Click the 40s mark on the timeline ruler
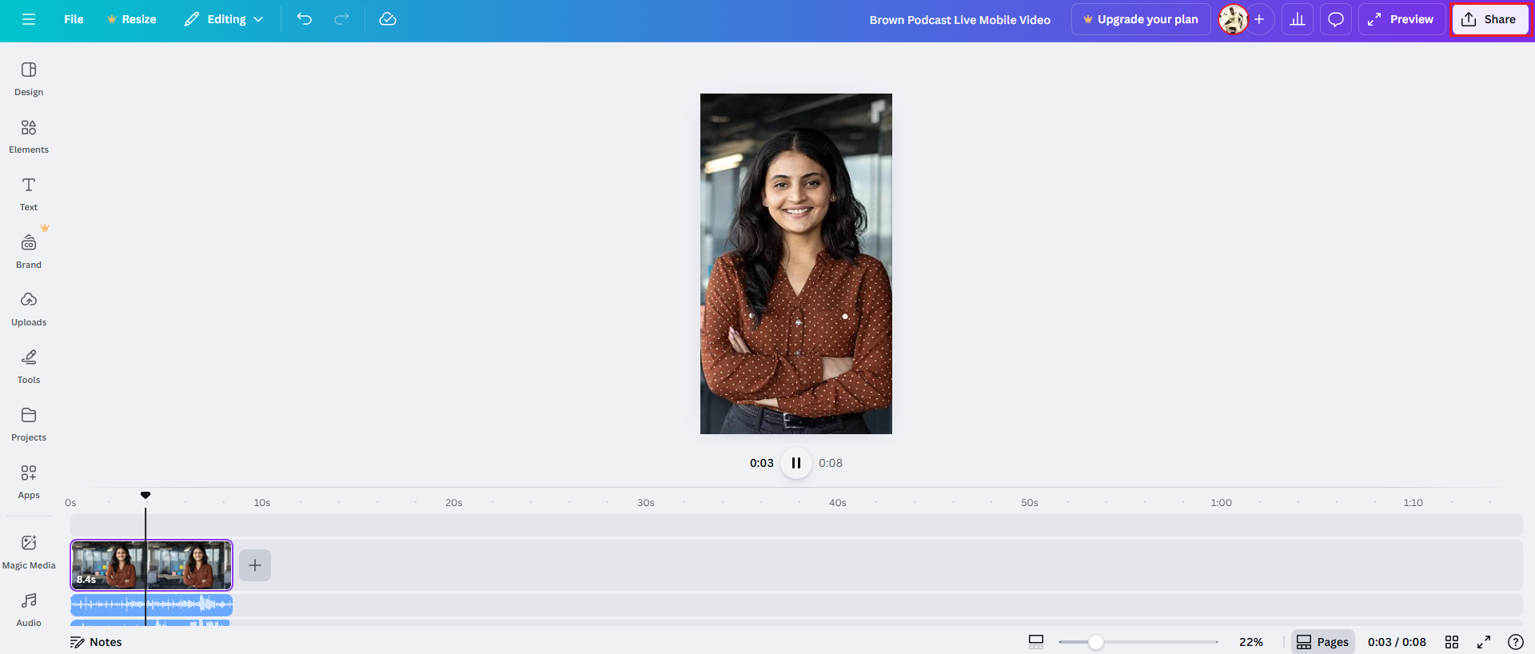Screen dimensions: 1535x654 [x=838, y=503]
